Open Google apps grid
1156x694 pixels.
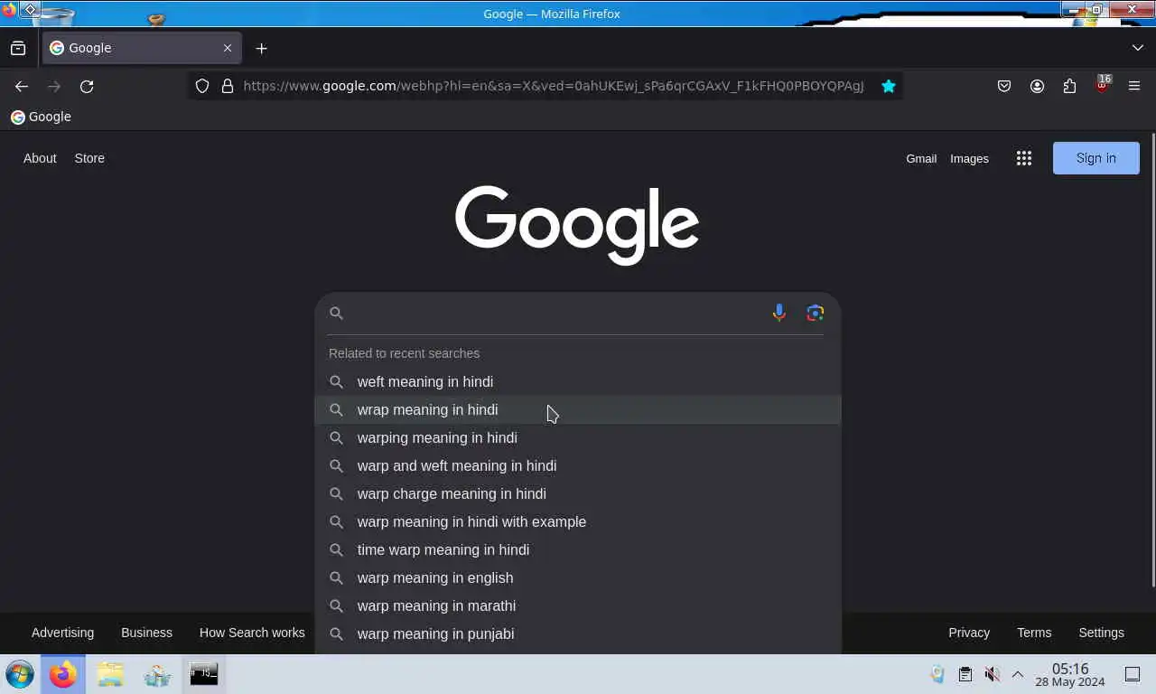click(x=1023, y=158)
